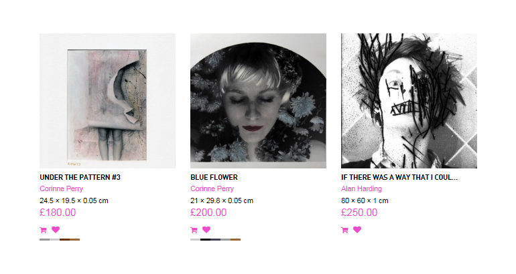The height and width of the screenshot is (274, 516).
Task: Click the £250.00 price
Action: tap(359, 213)
